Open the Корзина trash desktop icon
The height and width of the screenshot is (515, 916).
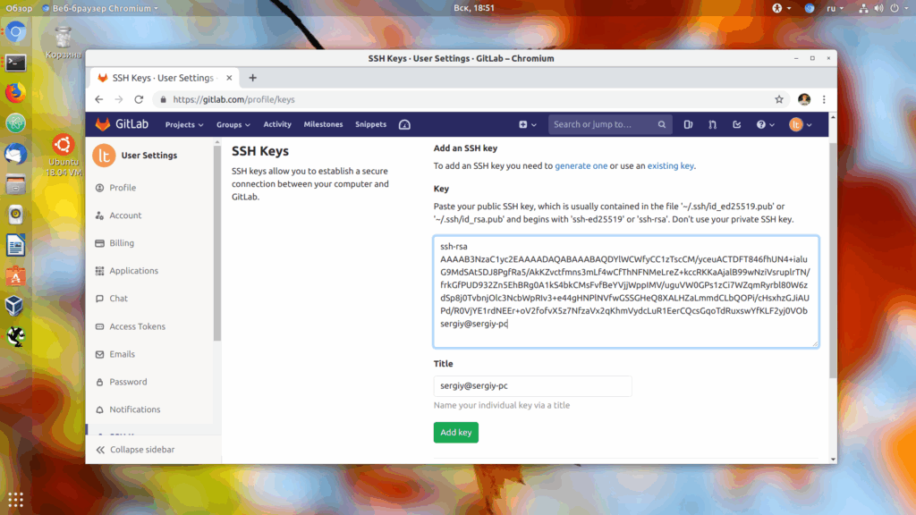coord(64,43)
